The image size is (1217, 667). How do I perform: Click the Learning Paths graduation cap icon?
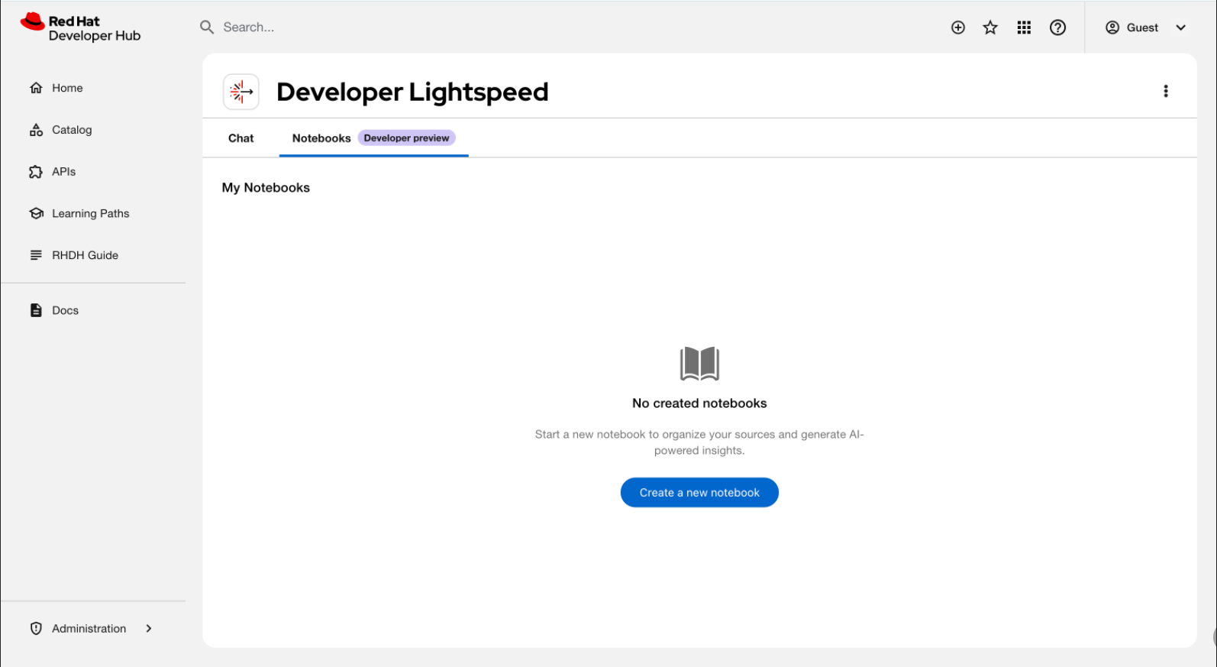pos(36,214)
